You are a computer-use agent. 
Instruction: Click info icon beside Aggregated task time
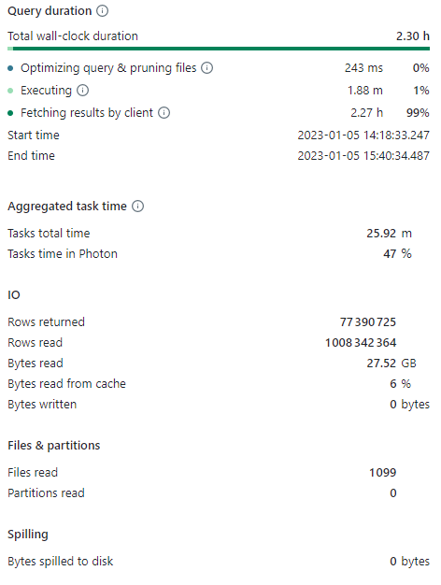(x=137, y=207)
